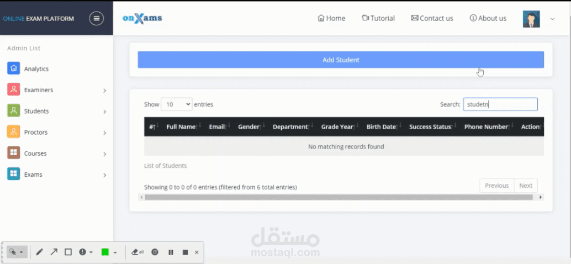Sort table by Full Name column
This screenshot has width=571, height=264.
(183, 126)
